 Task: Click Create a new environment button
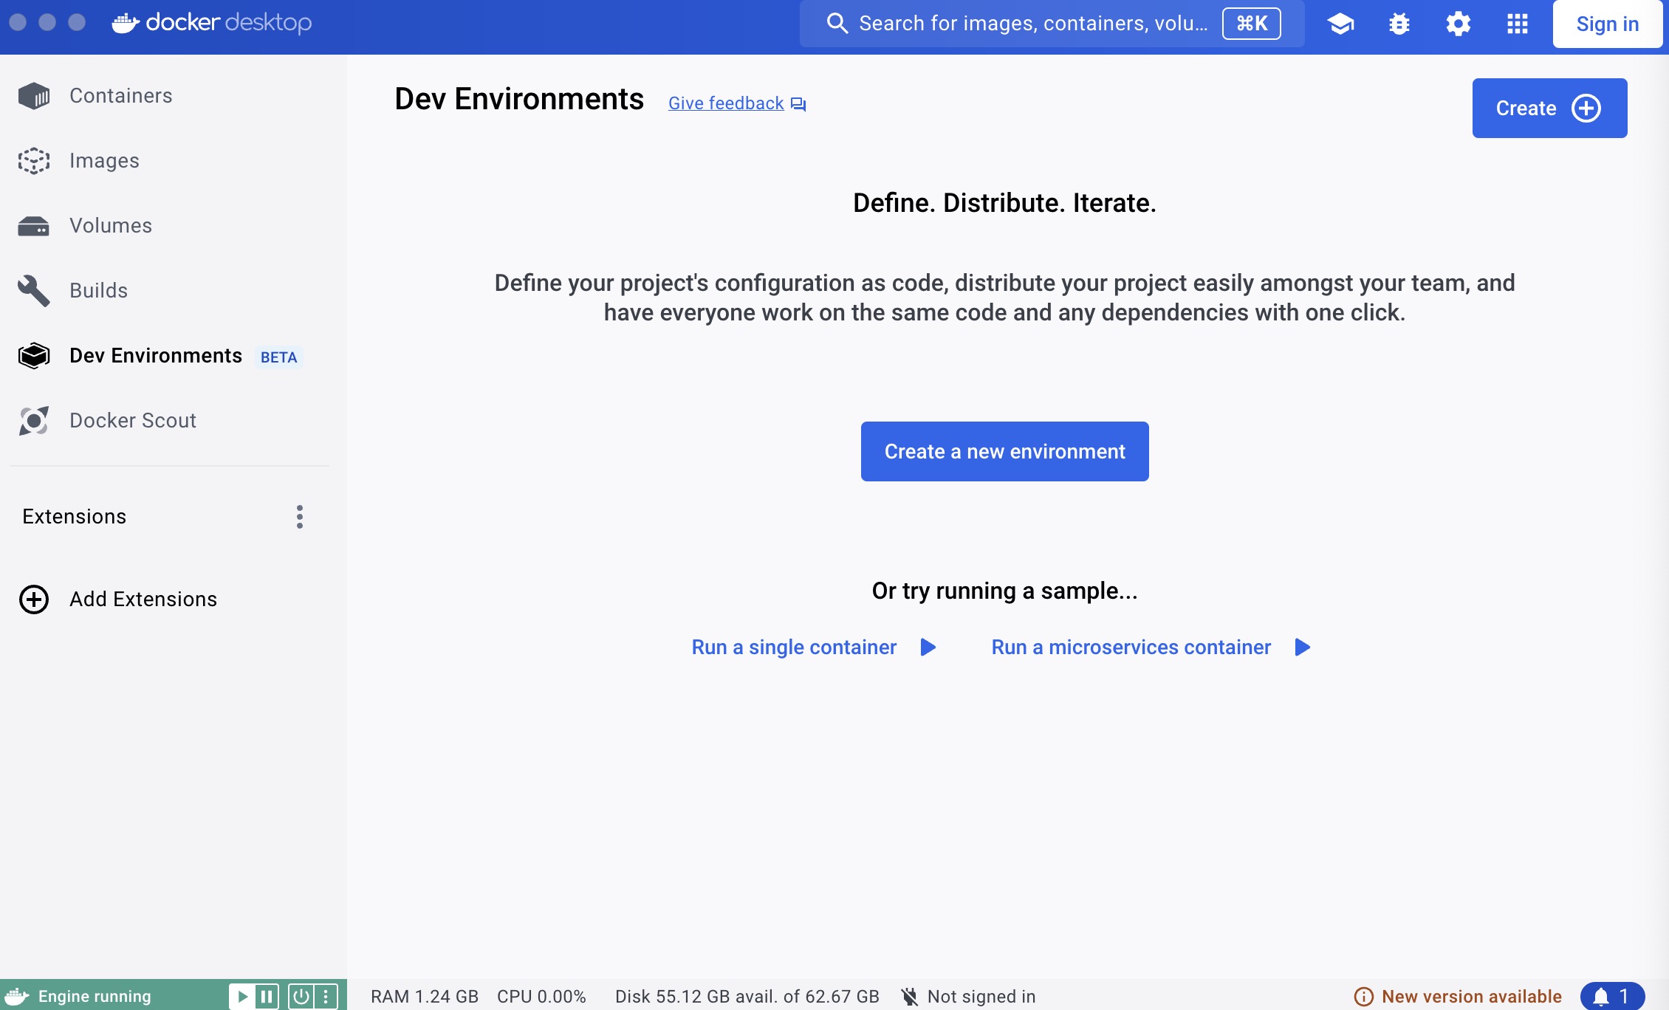pyautogui.click(x=1004, y=451)
